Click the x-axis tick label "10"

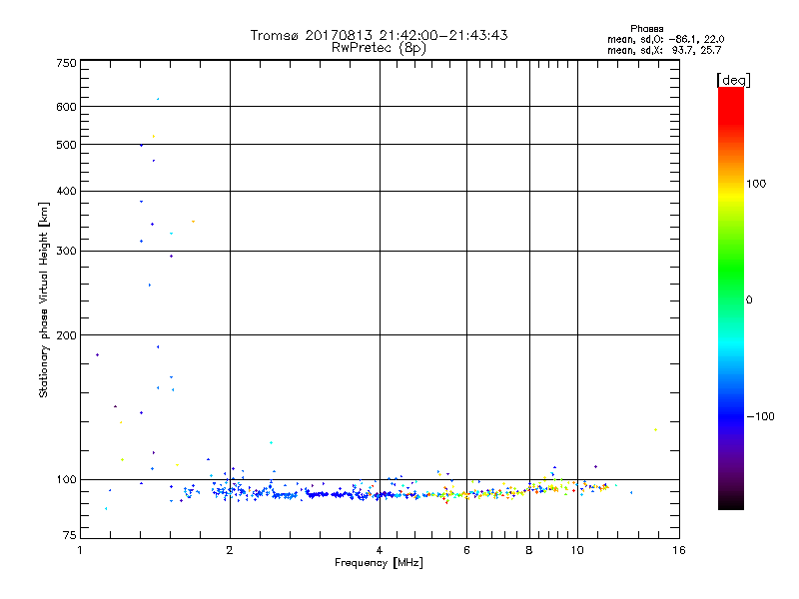[577, 550]
